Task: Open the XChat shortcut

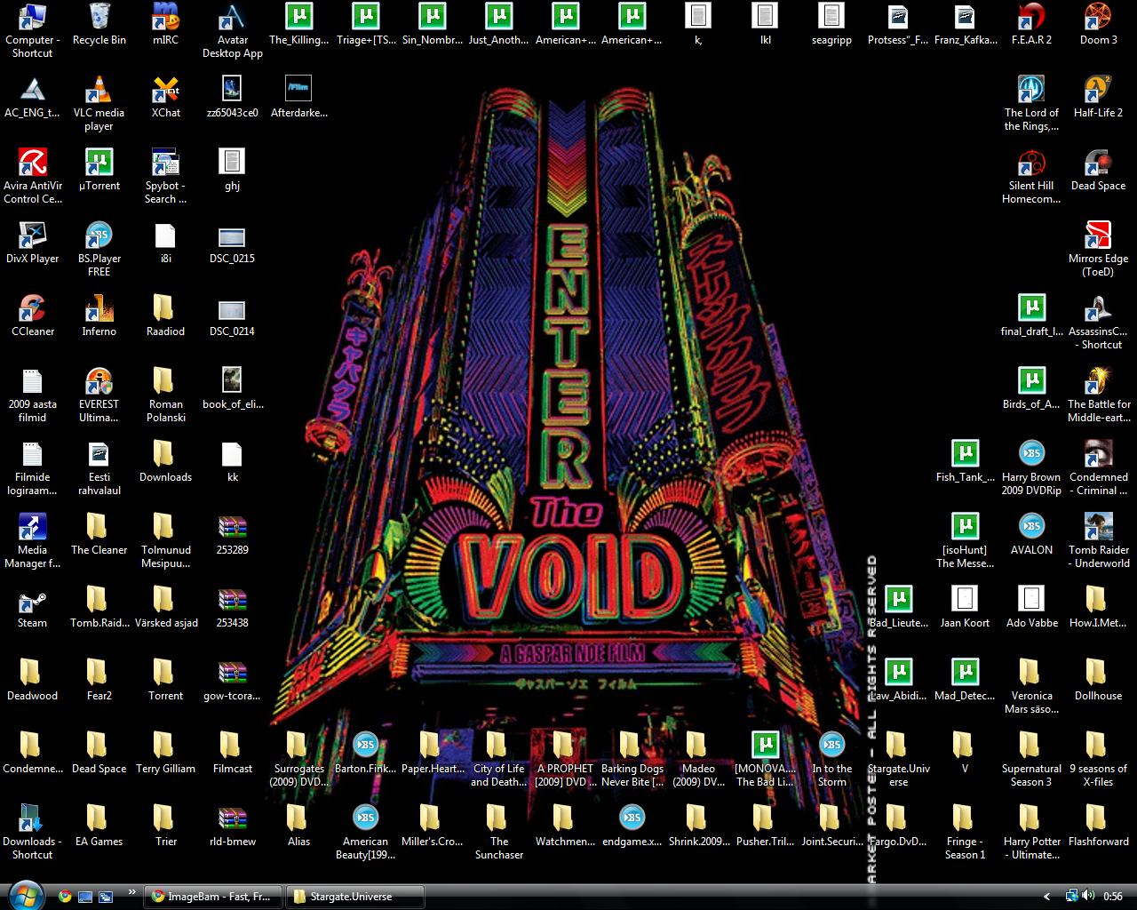Action: (165, 98)
